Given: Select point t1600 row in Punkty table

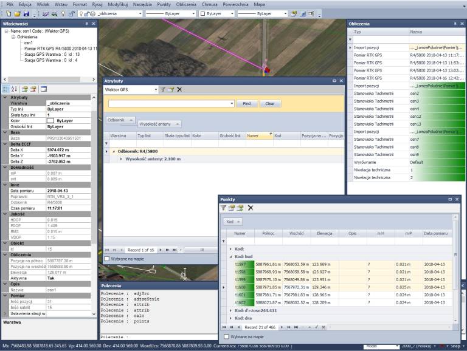Looking at the screenshot, I should [240, 286].
